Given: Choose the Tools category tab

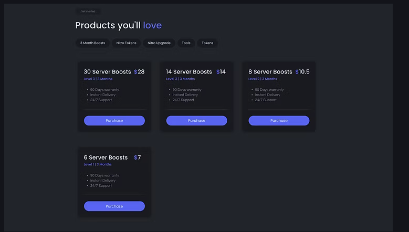Looking at the screenshot, I should click(x=186, y=43).
